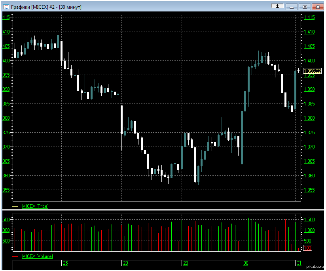326x271 pixels.
Task: Select date marker 30 on time axis
Action: tap(246, 263)
